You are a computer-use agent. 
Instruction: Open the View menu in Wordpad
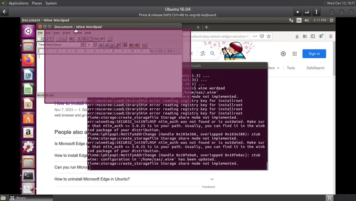56,33
